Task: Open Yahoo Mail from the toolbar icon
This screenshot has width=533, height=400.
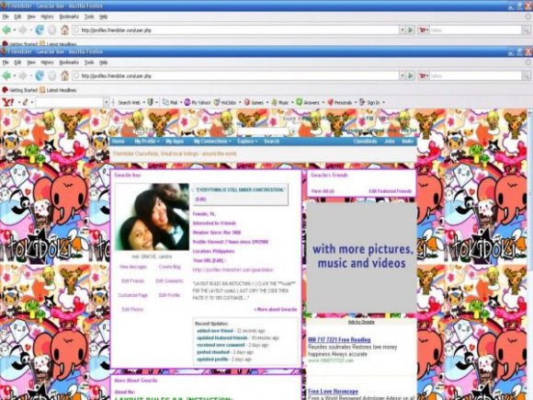Action: (165, 102)
